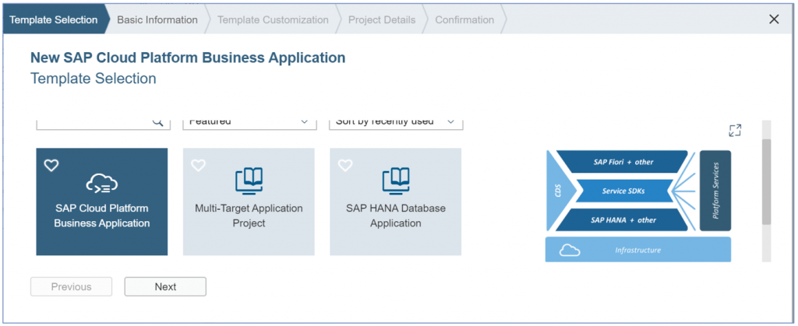Go to Confirmation step

[x=464, y=19]
